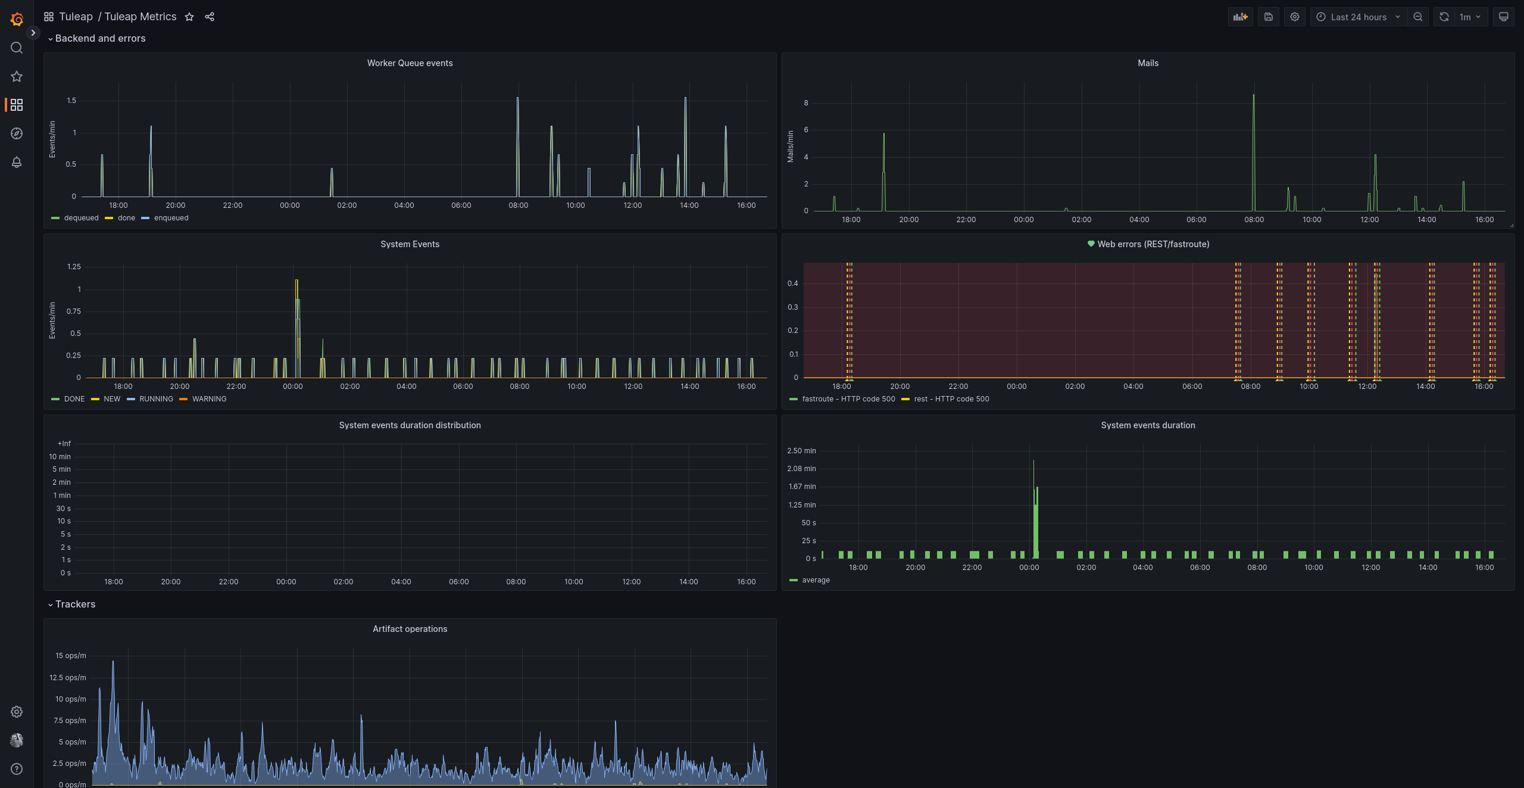Toggle rest - HTTP code 500 series
Image resolution: width=1524 pixels, height=788 pixels.
click(951, 399)
